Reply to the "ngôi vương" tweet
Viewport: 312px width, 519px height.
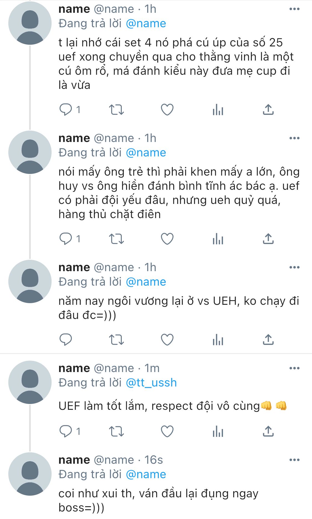point(66,340)
